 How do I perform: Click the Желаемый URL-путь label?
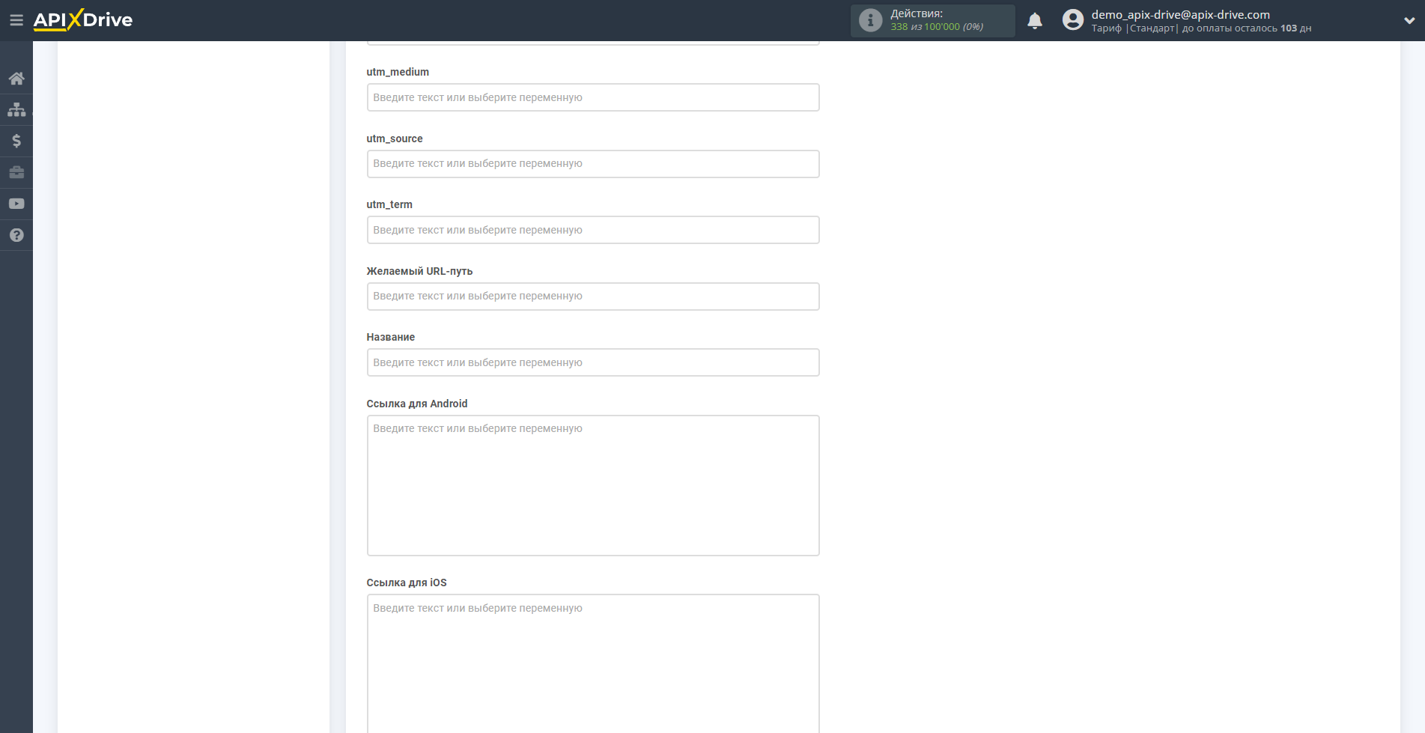click(x=419, y=271)
